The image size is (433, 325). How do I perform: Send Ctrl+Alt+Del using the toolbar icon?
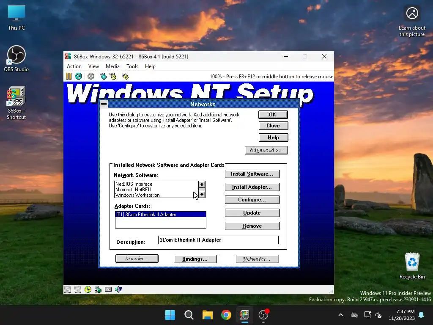tap(103, 76)
